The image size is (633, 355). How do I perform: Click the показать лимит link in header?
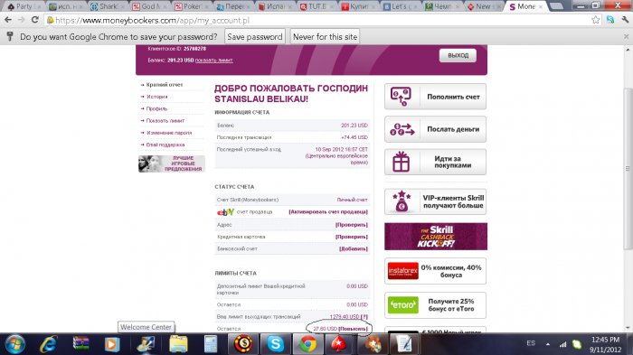[213, 61]
